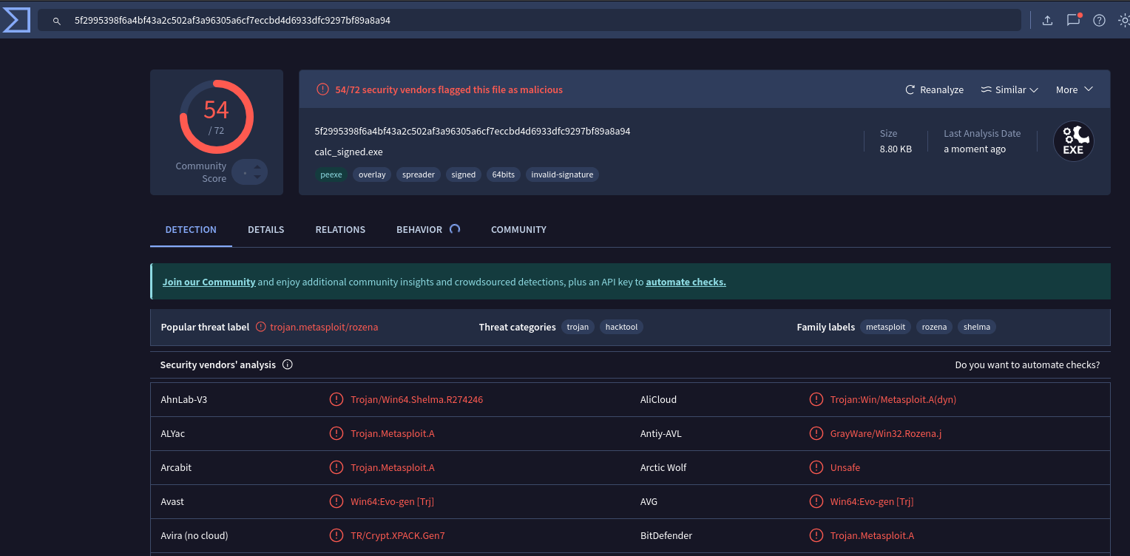
Task: Switch to the Details tab
Action: 265,229
